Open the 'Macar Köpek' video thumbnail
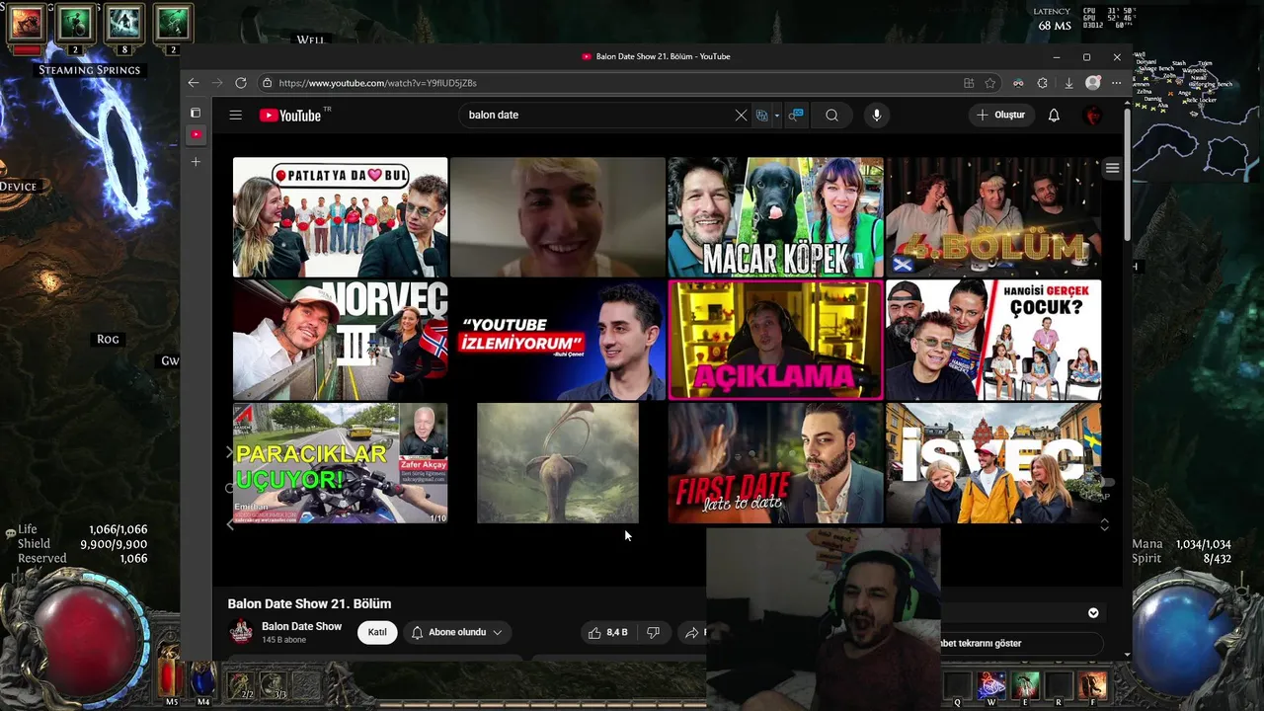The height and width of the screenshot is (711, 1264). point(775,217)
